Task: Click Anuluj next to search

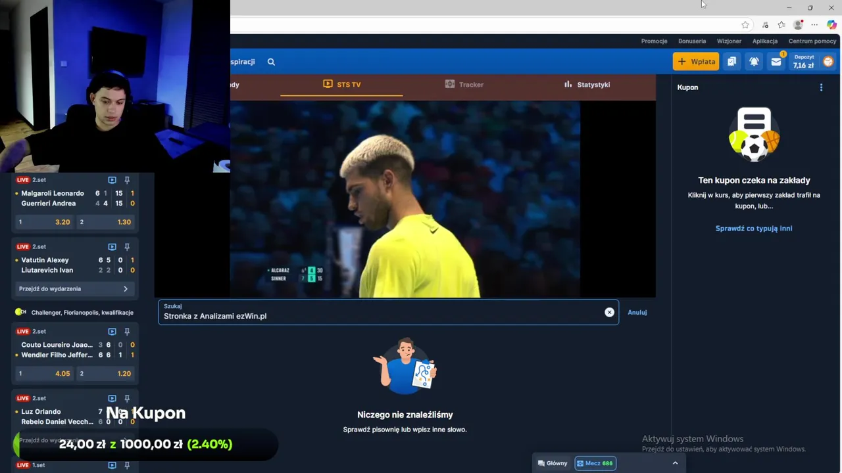Action: coord(637,313)
